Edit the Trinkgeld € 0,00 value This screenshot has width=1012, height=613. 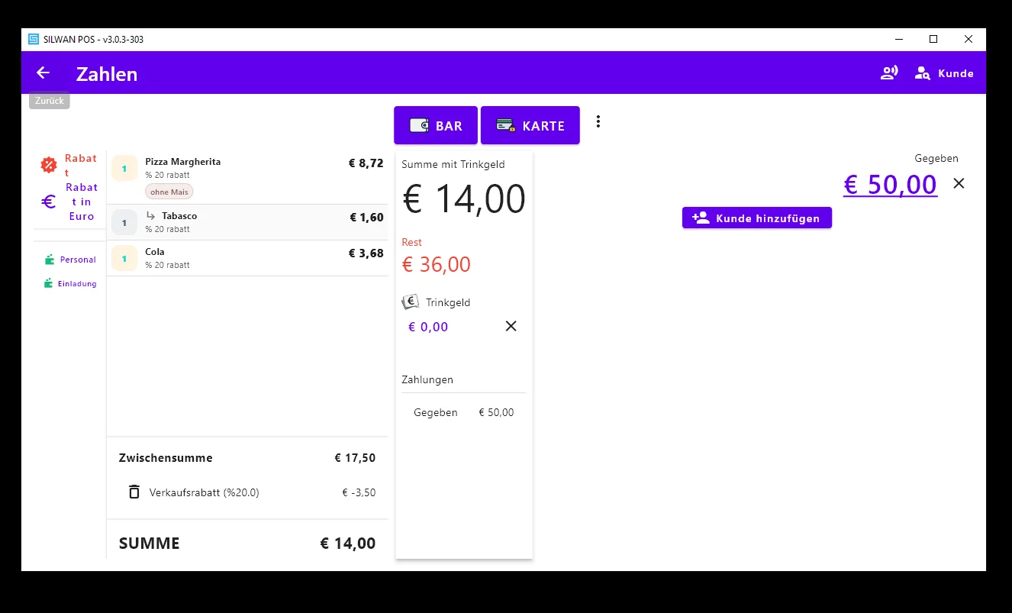click(x=428, y=327)
